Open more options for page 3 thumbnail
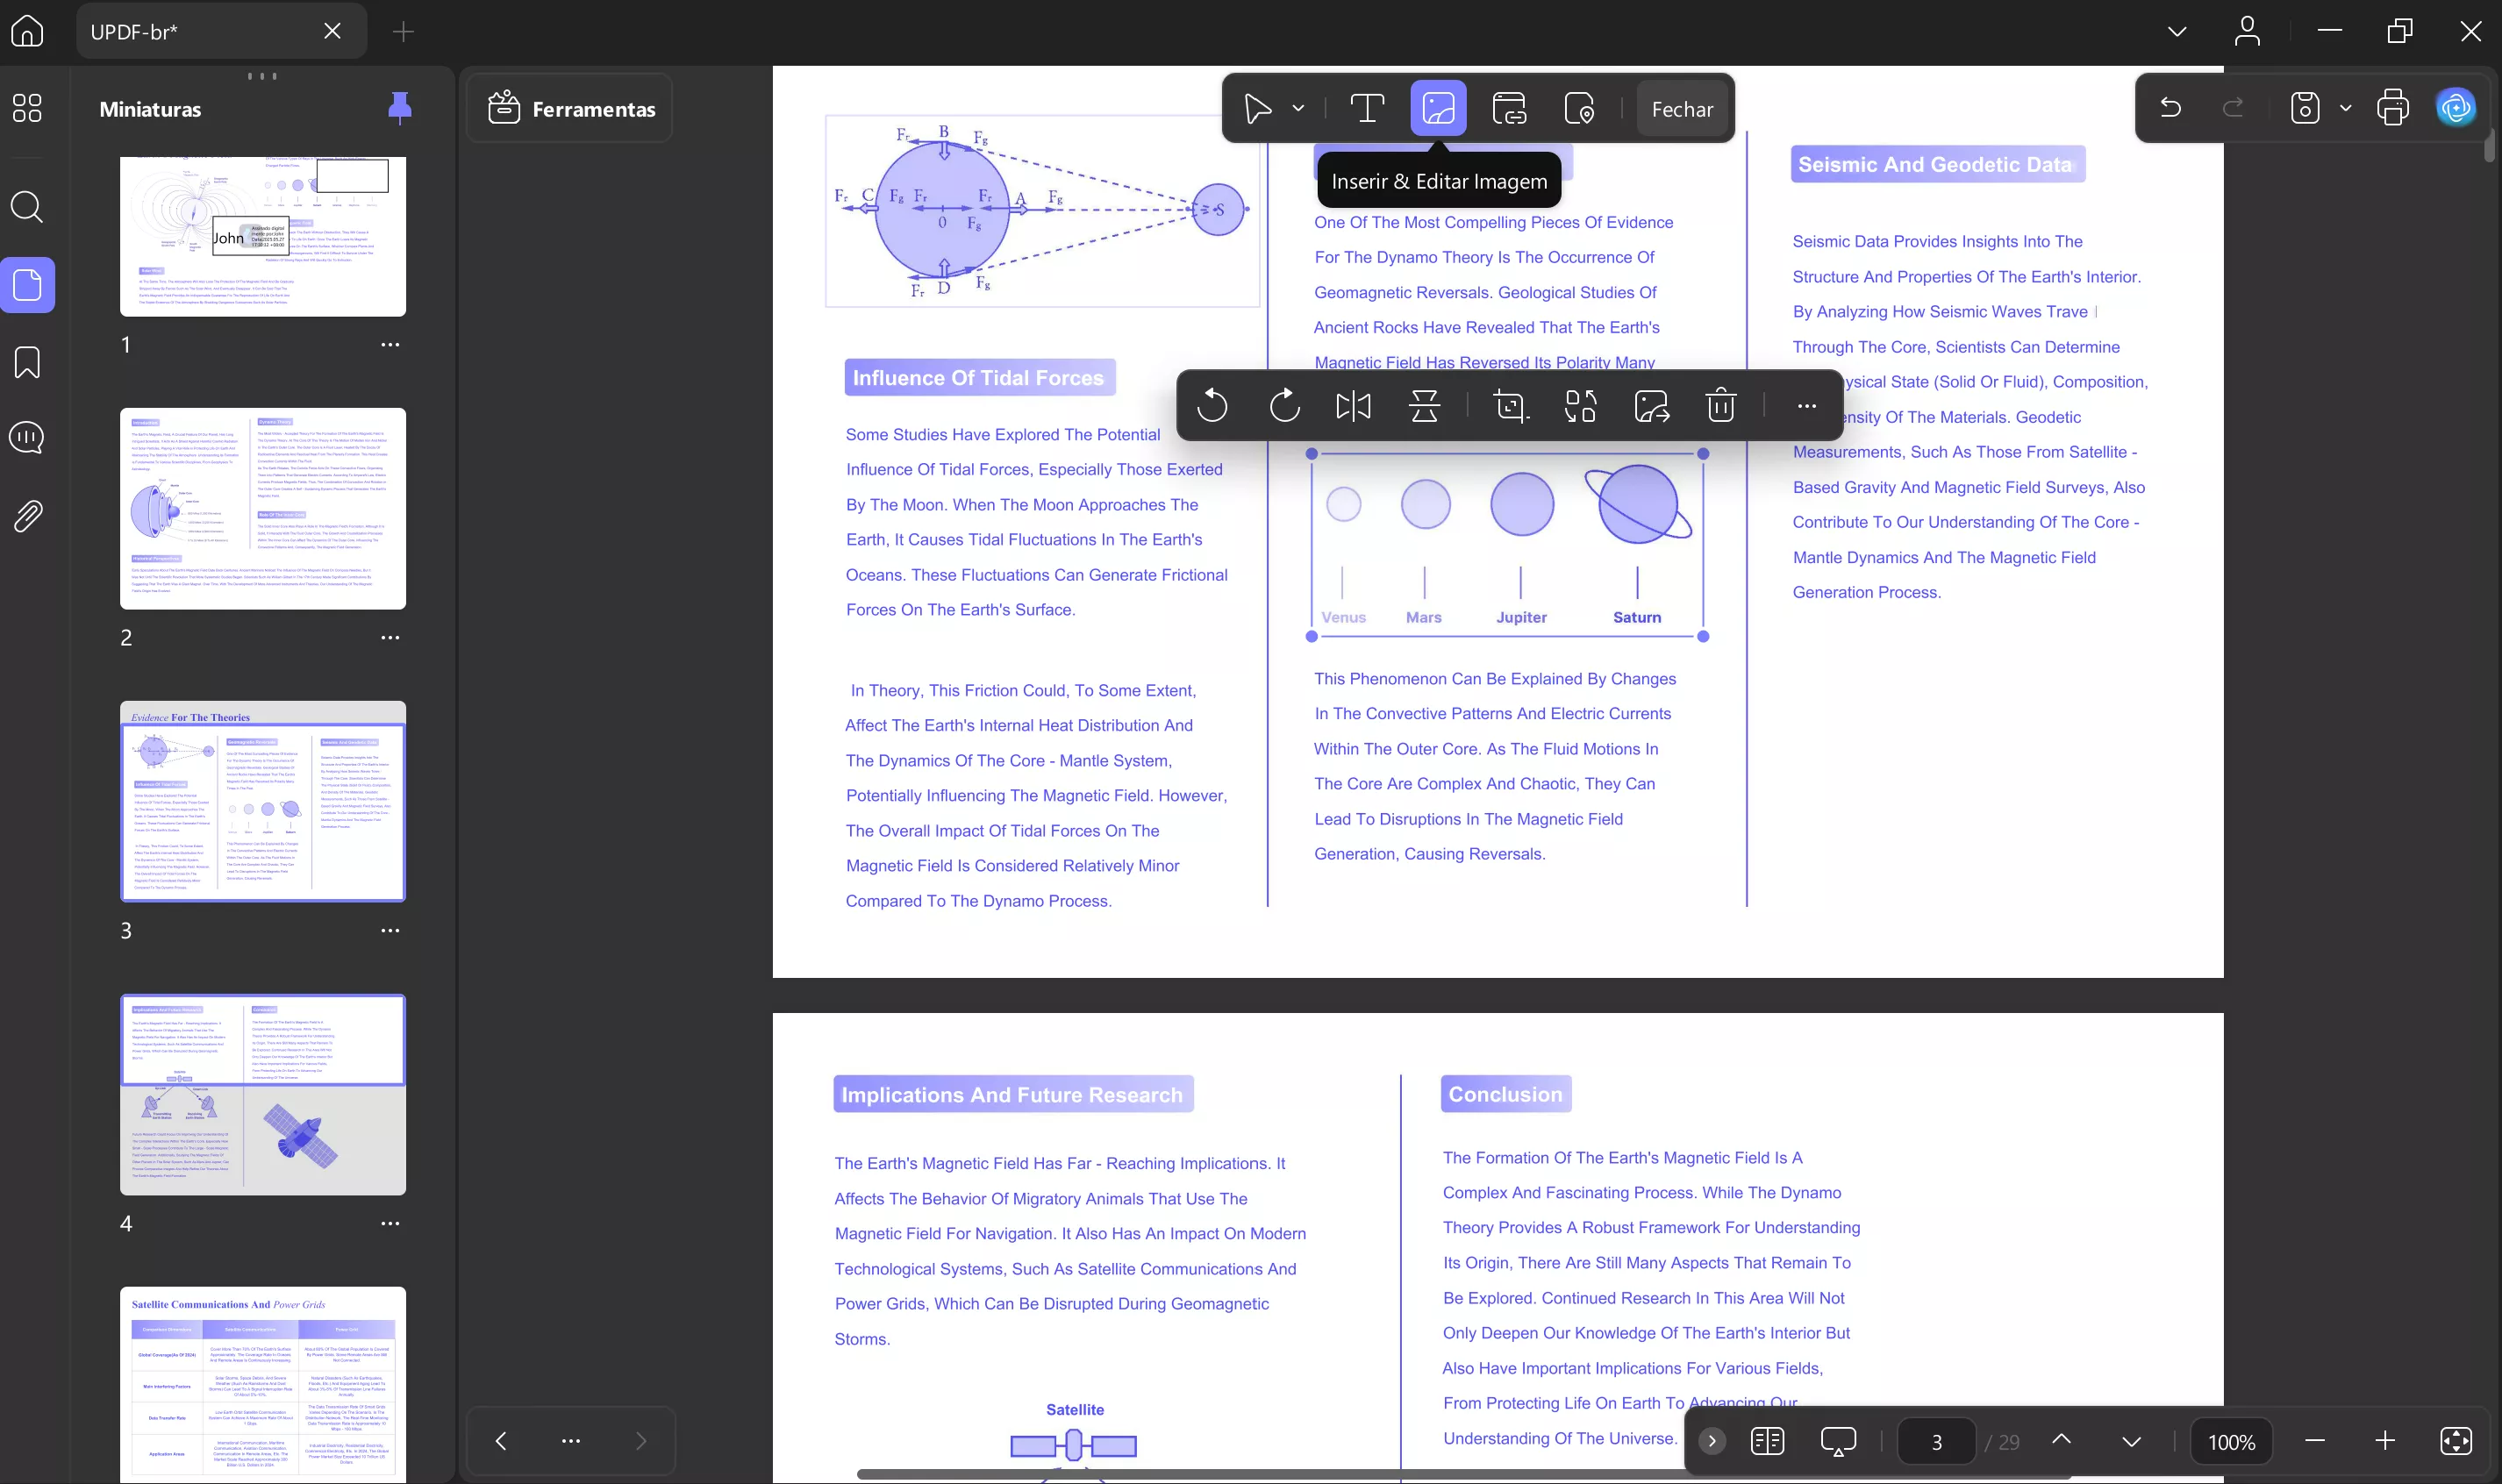2502x1484 pixels. pyautogui.click(x=390, y=930)
